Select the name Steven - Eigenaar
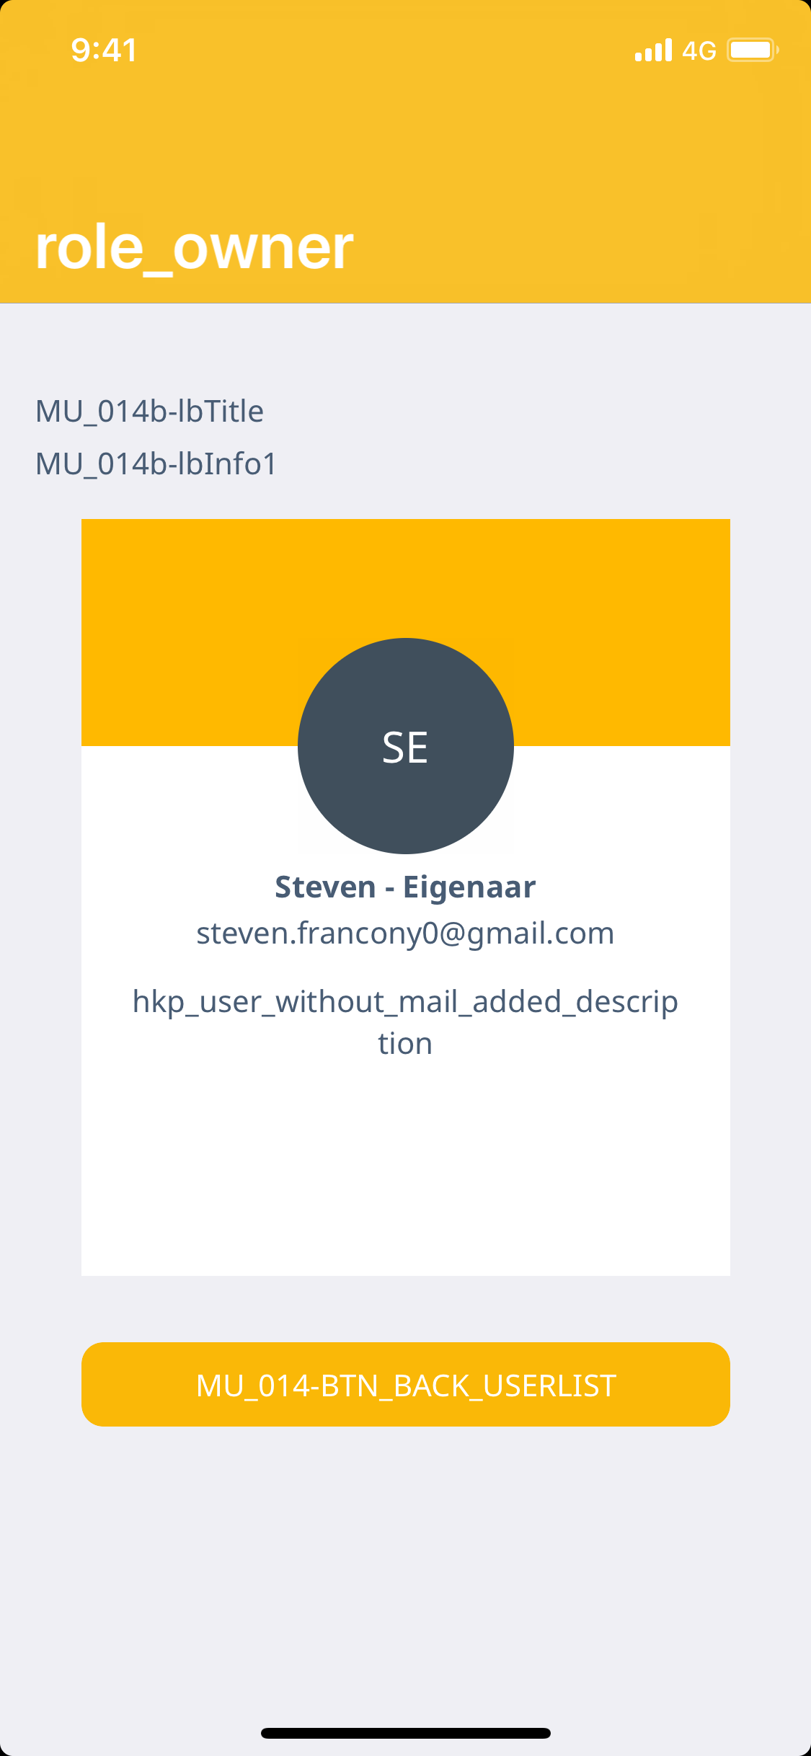811x1756 pixels. [405, 887]
